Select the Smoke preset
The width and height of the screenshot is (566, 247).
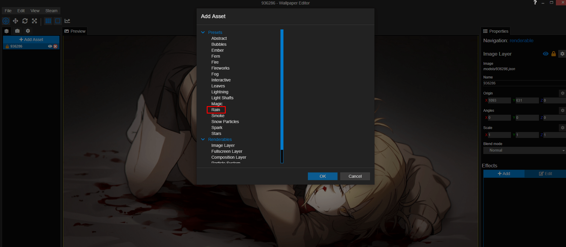pyautogui.click(x=218, y=116)
